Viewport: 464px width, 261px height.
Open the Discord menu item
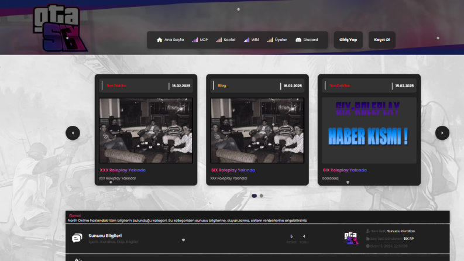[x=307, y=40]
